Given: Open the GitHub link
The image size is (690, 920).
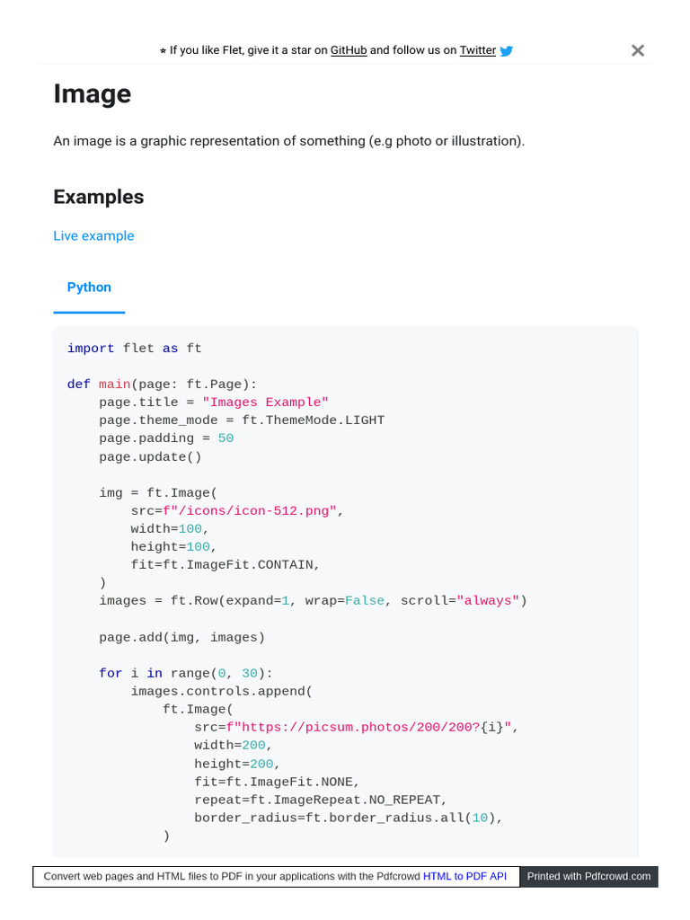Looking at the screenshot, I should point(349,50).
